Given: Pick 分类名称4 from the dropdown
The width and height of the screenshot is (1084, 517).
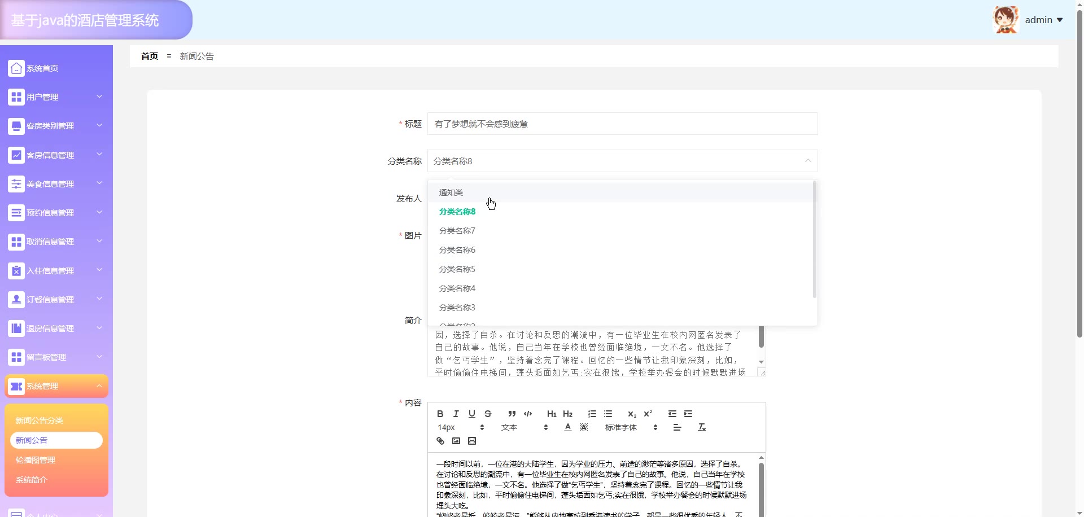Looking at the screenshot, I should pyautogui.click(x=620, y=288).
